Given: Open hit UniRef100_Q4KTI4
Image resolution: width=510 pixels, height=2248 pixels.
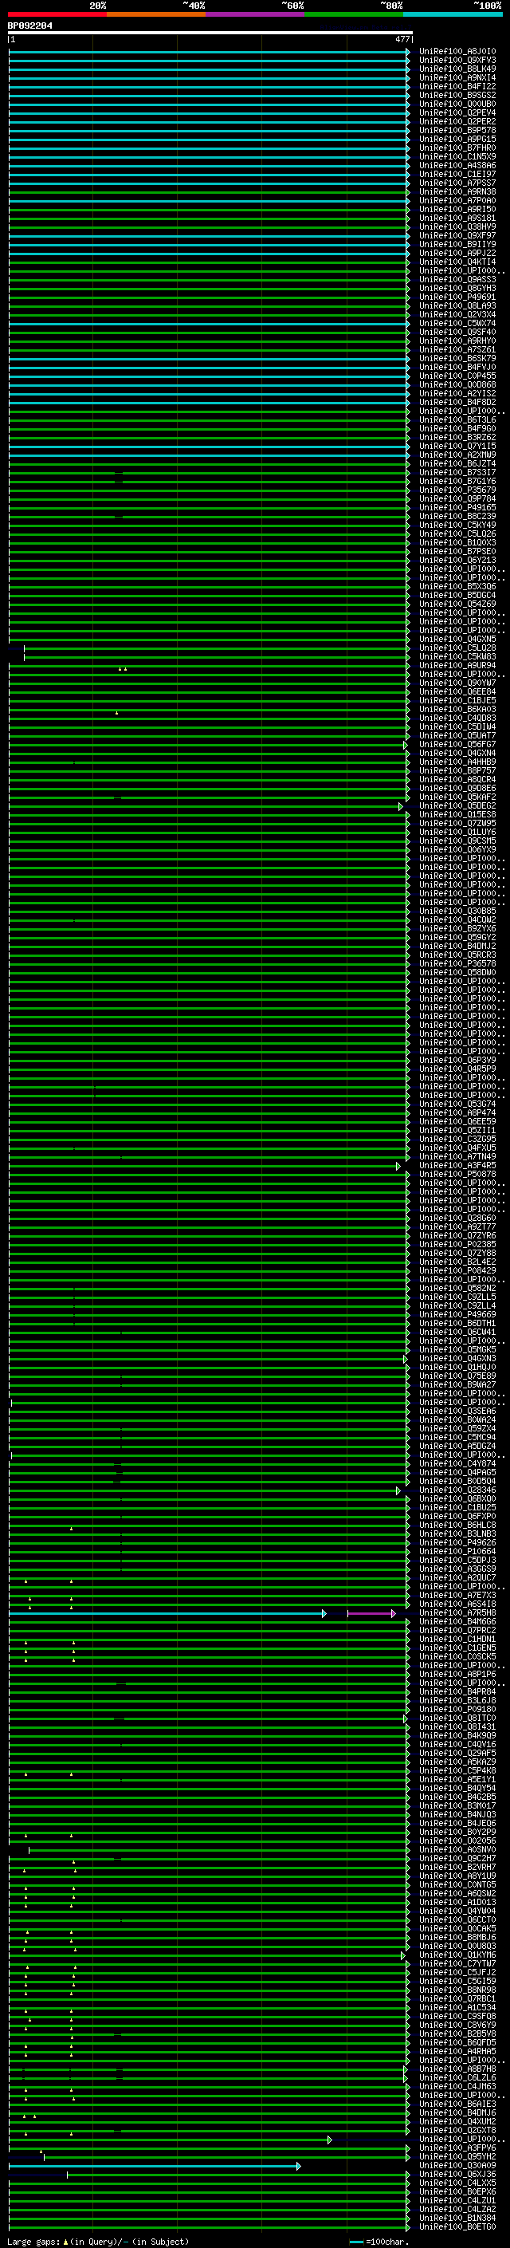Looking at the screenshot, I should pyautogui.click(x=457, y=262).
